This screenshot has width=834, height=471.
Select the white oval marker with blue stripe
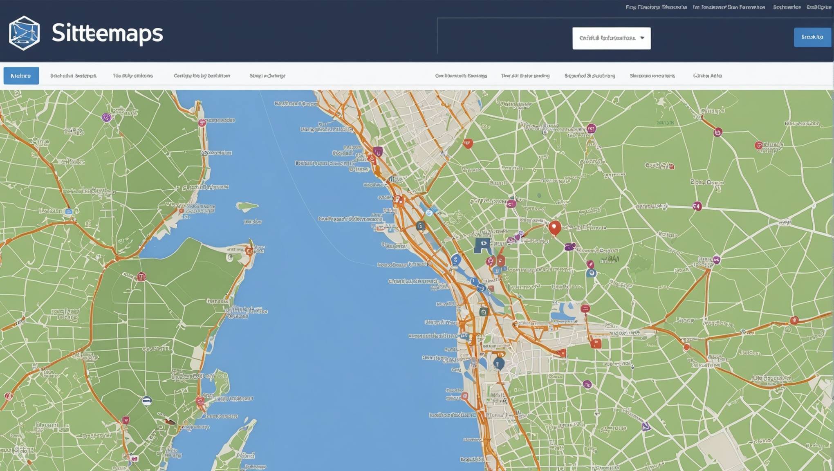tap(147, 401)
